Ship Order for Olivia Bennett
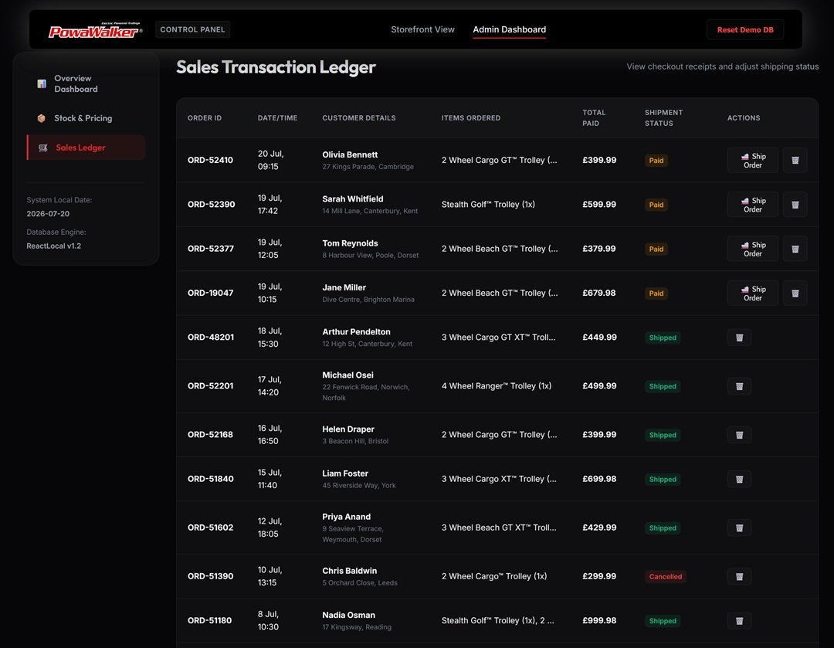Screen dimensions: 834x648 pyautogui.click(x=753, y=160)
